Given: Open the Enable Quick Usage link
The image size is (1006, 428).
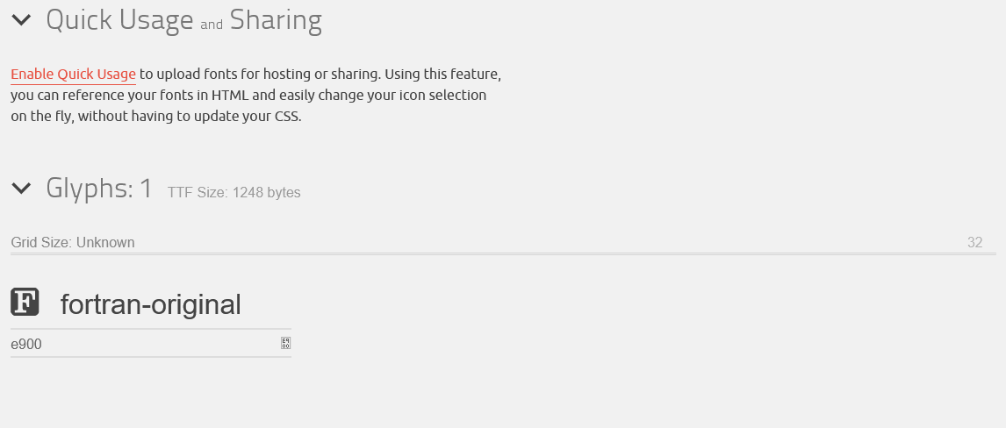Looking at the screenshot, I should [x=73, y=75].
